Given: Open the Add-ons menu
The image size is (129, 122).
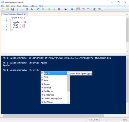Looking at the screenshot, I should pyautogui.click(x=34, y=6).
